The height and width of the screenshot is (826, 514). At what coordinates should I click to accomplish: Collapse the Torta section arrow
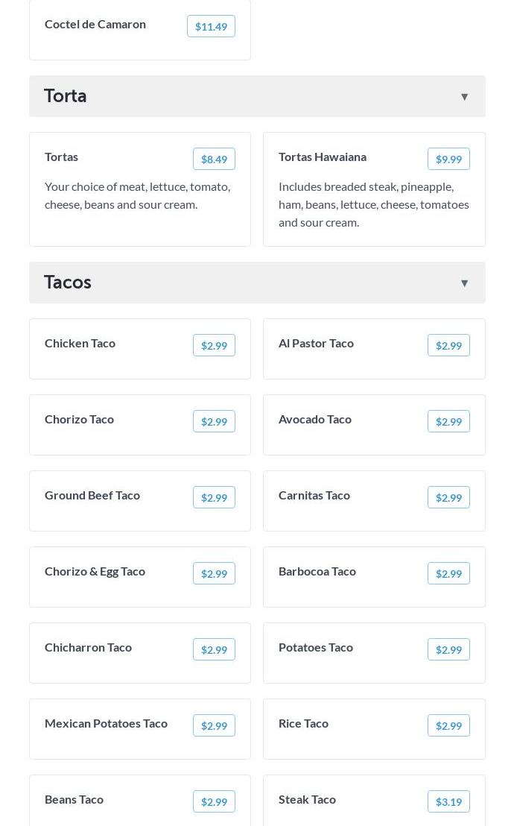464,97
